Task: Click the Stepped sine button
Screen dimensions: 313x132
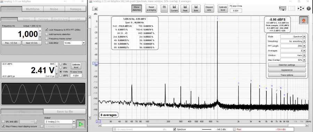Action: (x=209, y=9)
